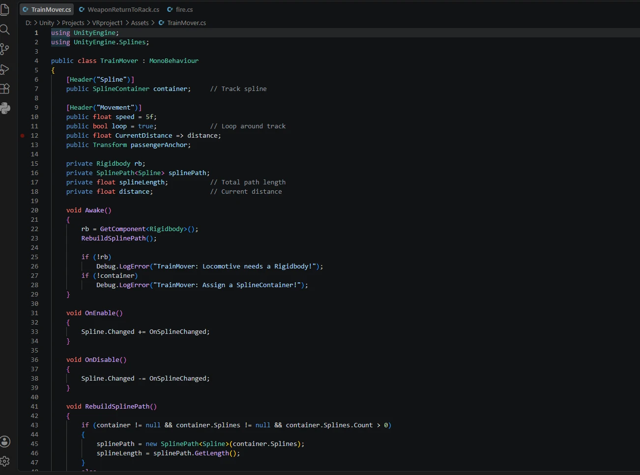Screen dimensions: 640x475
Task: Open the Projects breadcrumb folder
Action: 73,23
